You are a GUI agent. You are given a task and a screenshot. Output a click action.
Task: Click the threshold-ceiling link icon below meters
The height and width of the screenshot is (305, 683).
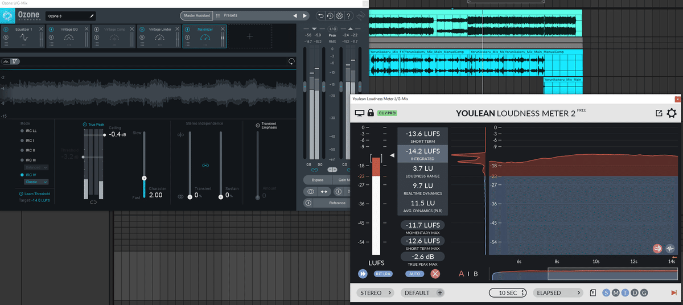coord(93,202)
